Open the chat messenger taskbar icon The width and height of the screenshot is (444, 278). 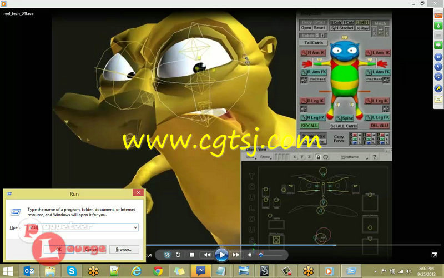pyautogui.click(x=201, y=271)
